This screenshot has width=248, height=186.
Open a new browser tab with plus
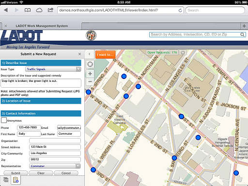244,26
